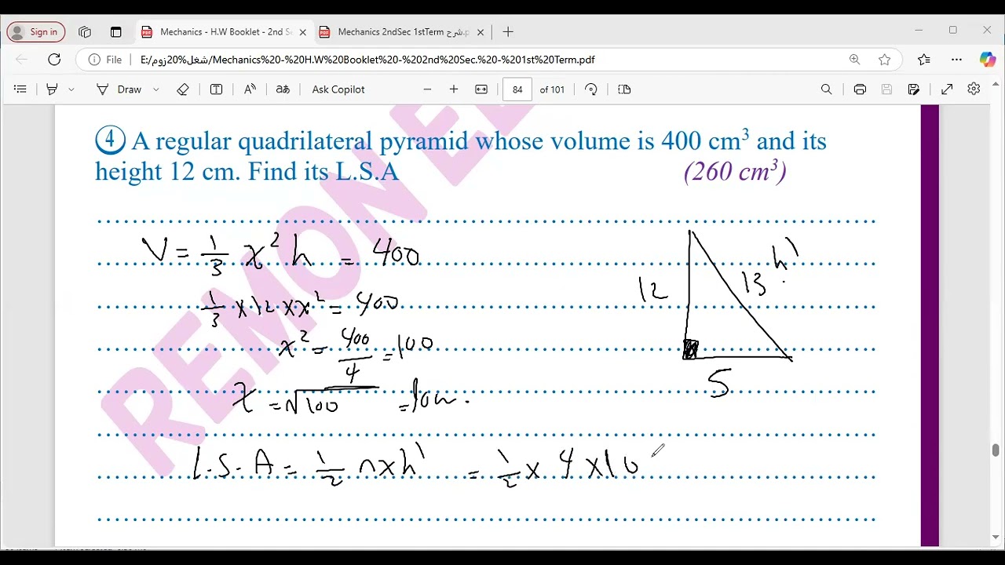Zoom out of the PDF
This screenshot has height=565, width=1005.
click(x=427, y=89)
